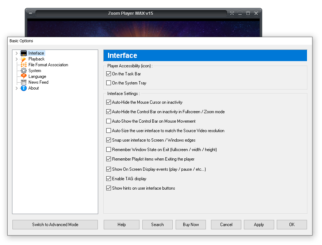Click Switch to Advanced Mode button

pyautogui.click(x=55, y=225)
